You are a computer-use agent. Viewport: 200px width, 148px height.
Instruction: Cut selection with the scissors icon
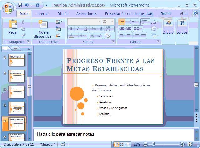pyautogui.click(x=23, y=22)
